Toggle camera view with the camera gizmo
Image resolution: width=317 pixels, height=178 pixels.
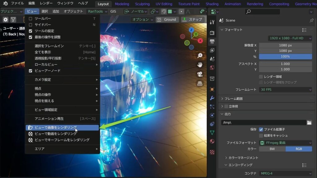click(200, 74)
